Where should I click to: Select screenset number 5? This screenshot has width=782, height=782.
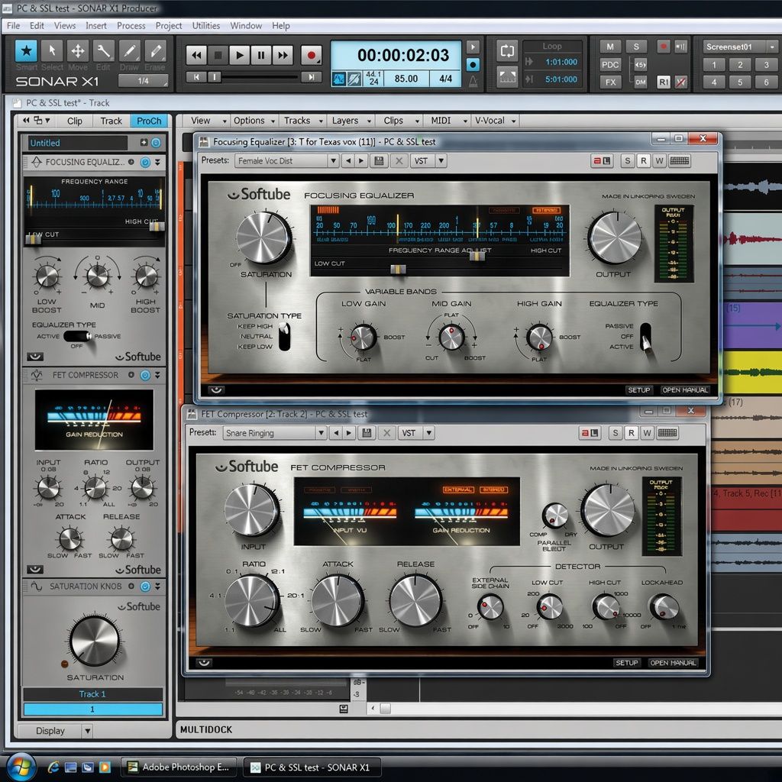740,82
